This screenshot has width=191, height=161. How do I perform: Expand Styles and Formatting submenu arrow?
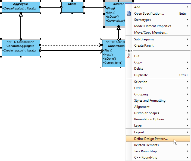pos(187,101)
